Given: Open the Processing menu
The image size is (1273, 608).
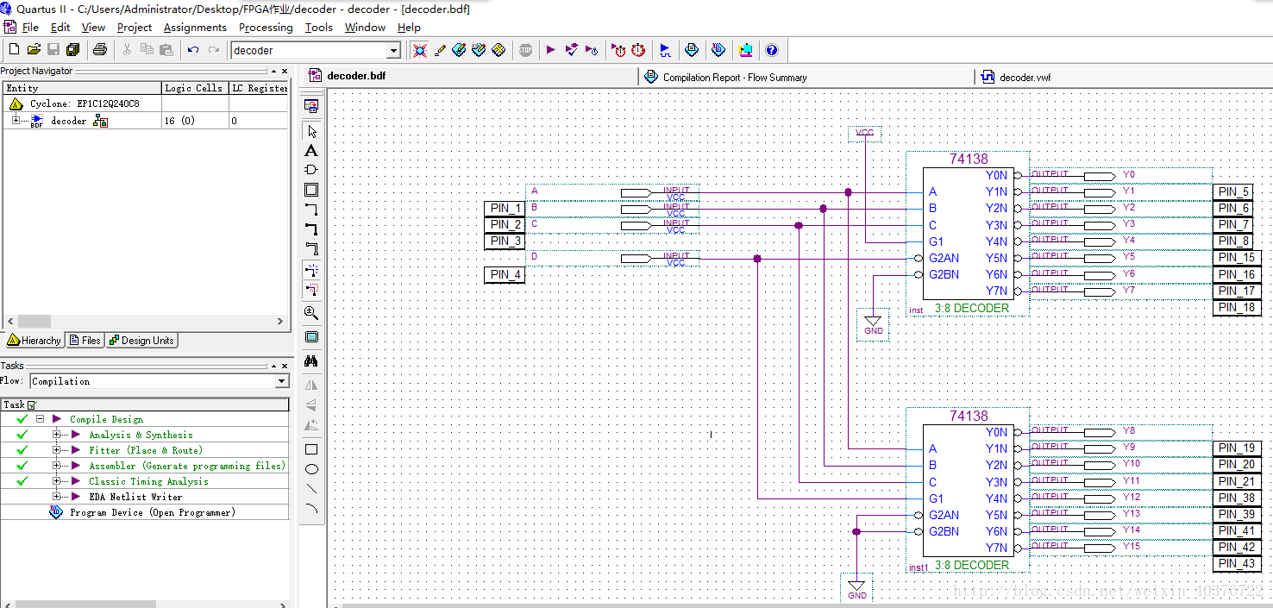Looking at the screenshot, I should tap(266, 28).
